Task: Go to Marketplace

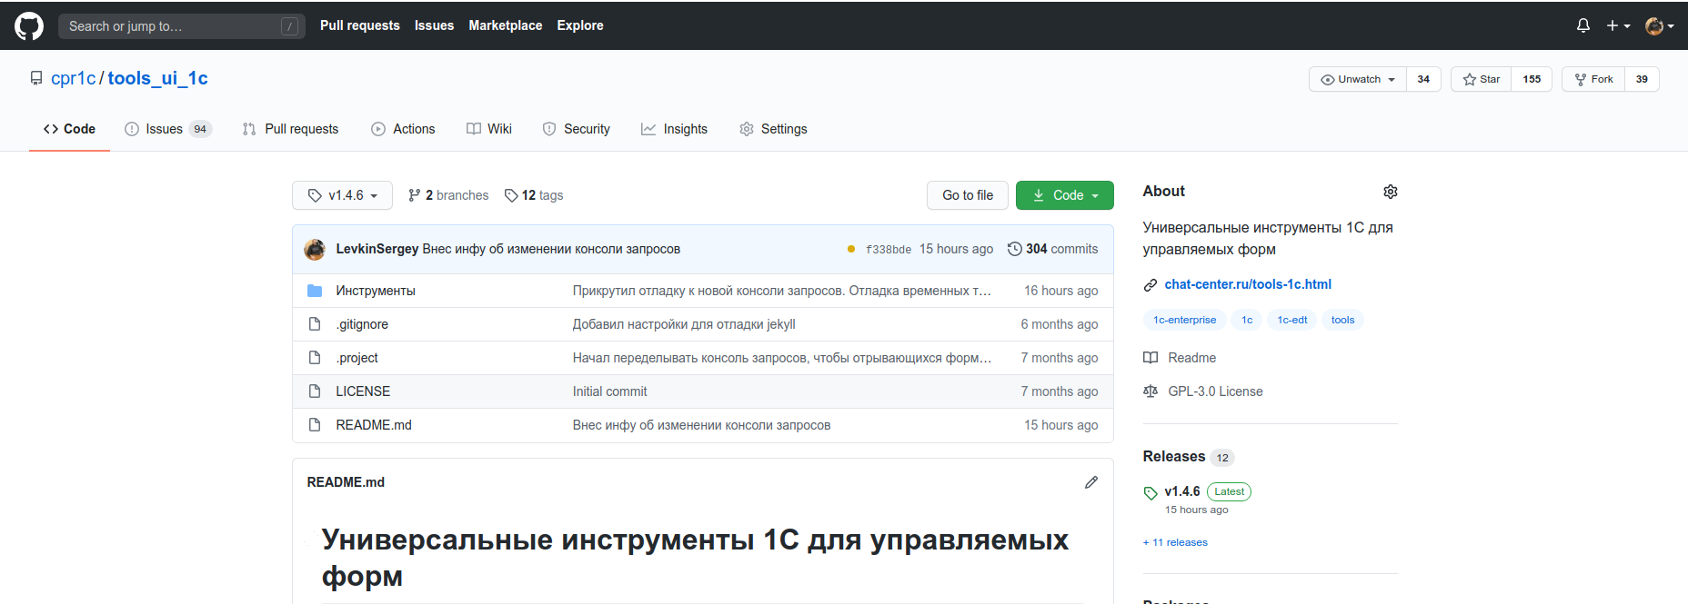Action: [506, 25]
